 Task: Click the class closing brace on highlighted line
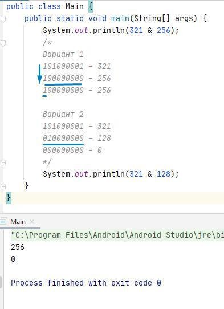(9, 198)
